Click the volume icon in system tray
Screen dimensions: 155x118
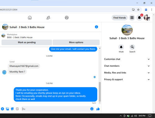pos(135,116)
